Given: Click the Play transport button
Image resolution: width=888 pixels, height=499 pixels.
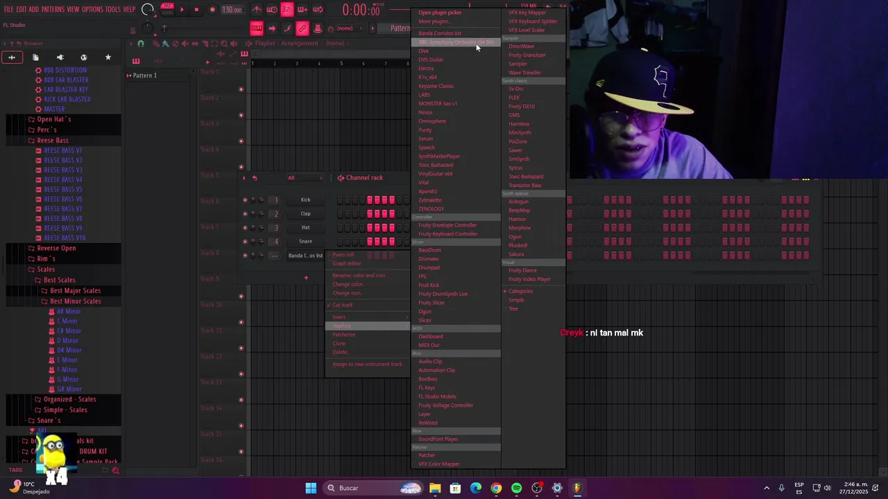Looking at the screenshot, I should 182,10.
